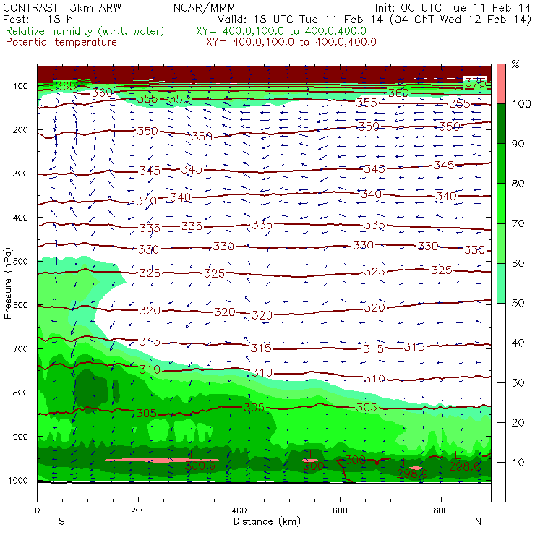Select the 'NCAR/MMM' header label
The width and height of the screenshot is (535, 535).
click(204, 7)
